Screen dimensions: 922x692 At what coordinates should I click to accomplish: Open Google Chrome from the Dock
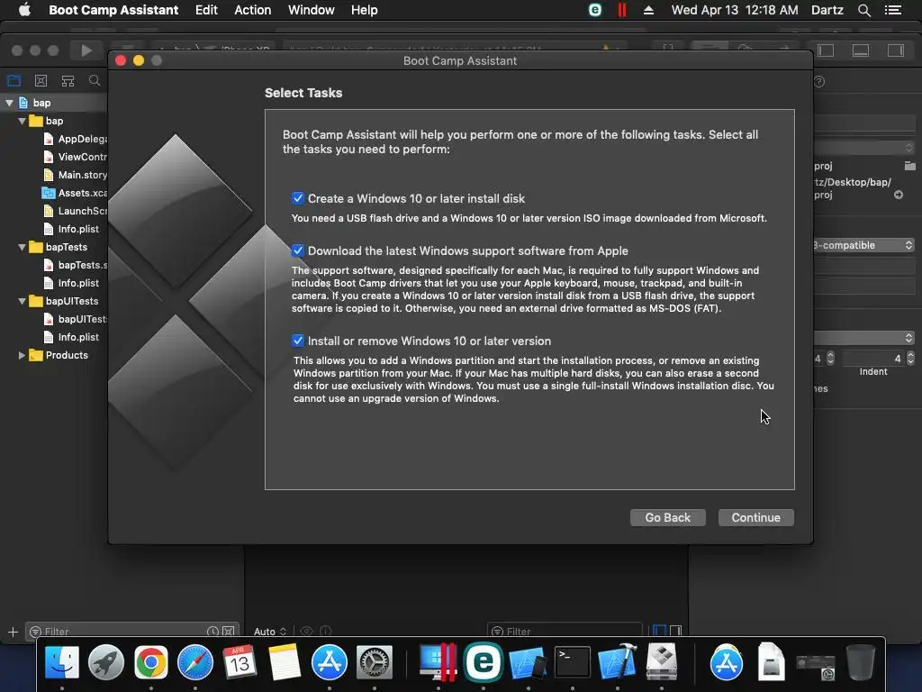[151, 662]
